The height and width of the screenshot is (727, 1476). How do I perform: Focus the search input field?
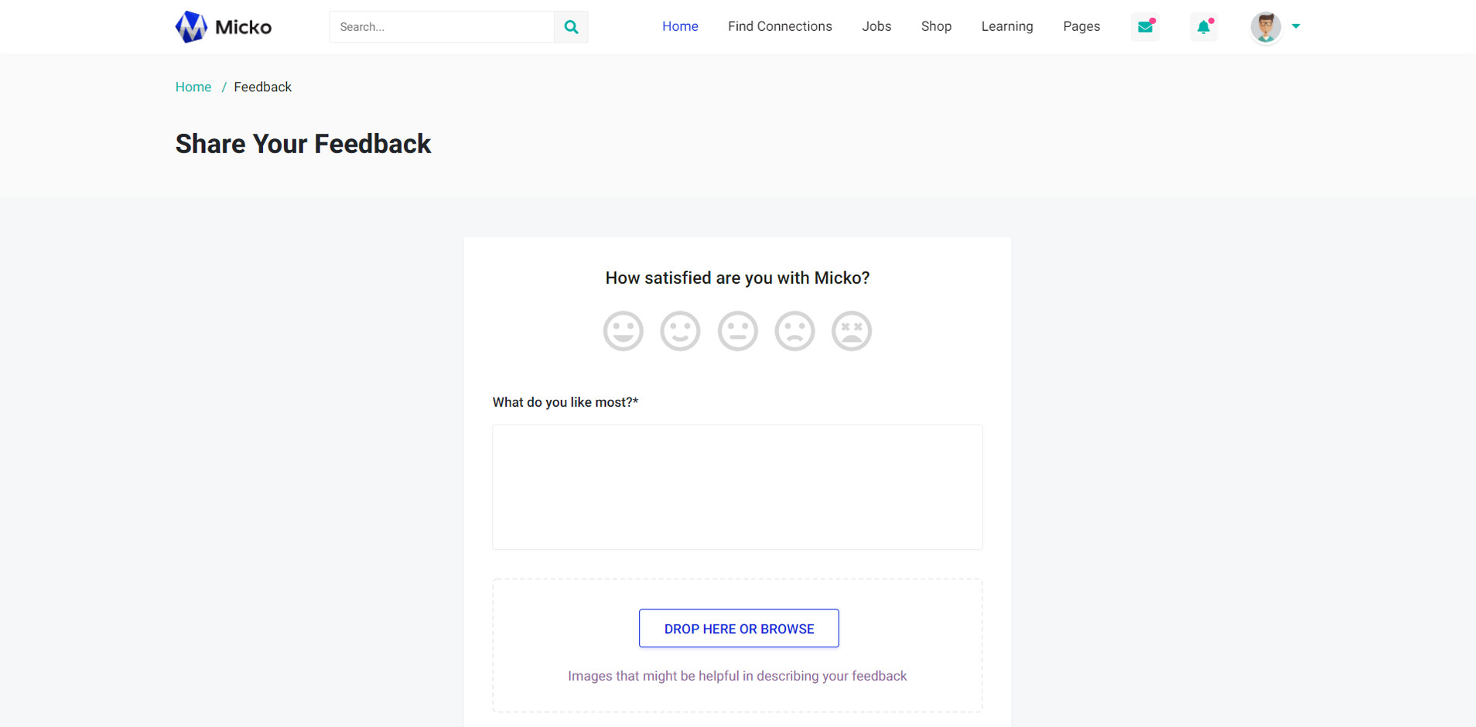pyautogui.click(x=442, y=27)
